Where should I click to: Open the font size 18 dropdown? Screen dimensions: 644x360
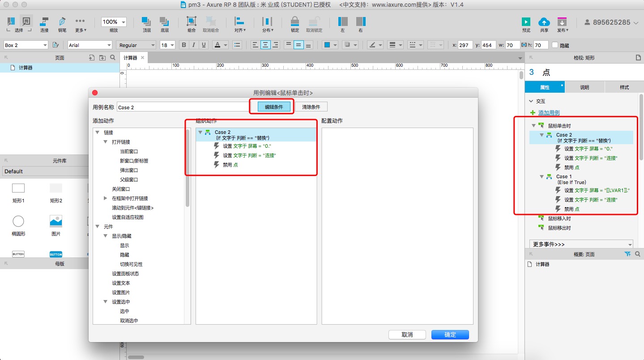tap(167, 45)
